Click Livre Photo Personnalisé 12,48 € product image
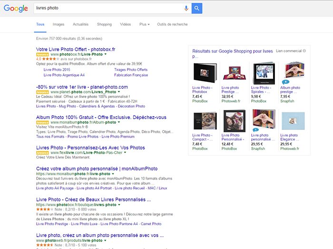 [x=234, y=121]
